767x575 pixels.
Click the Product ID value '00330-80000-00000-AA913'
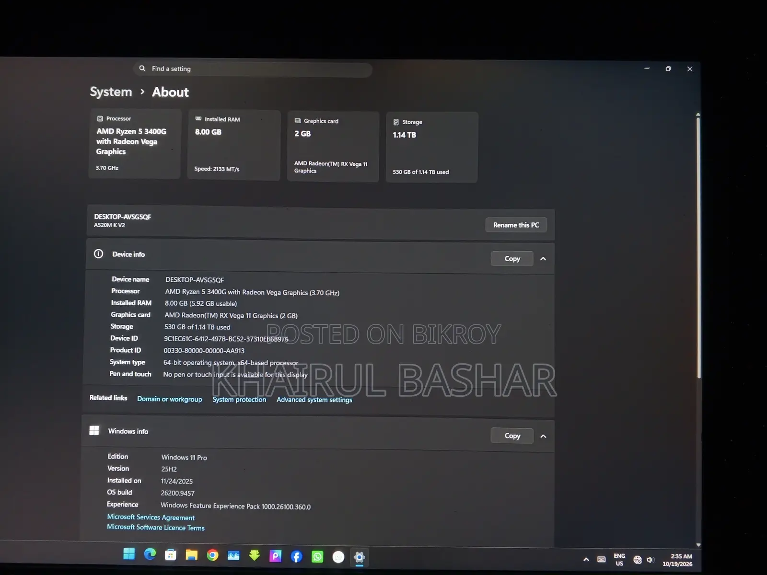[204, 351]
